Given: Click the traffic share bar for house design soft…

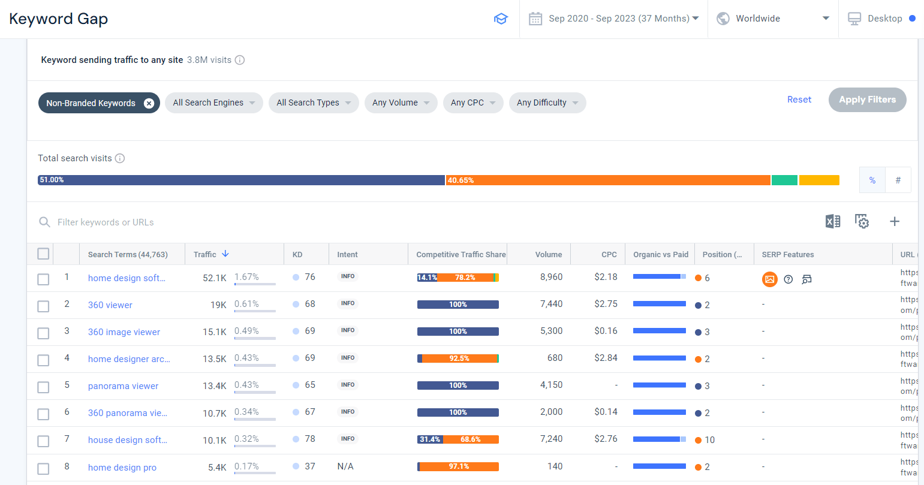Looking at the screenshot, I should click(x=458, y=439).
